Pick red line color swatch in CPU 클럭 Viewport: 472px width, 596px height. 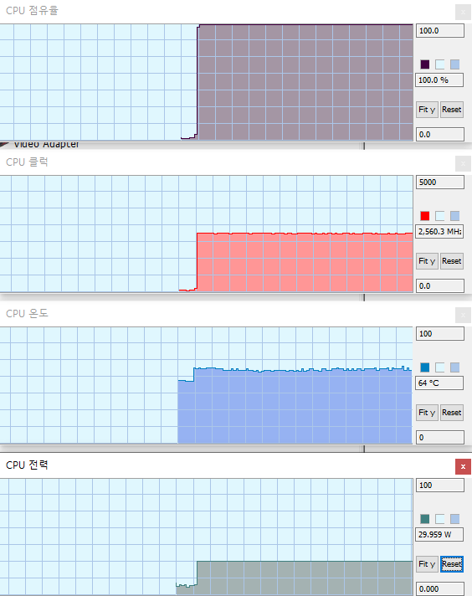coord(425,216)
